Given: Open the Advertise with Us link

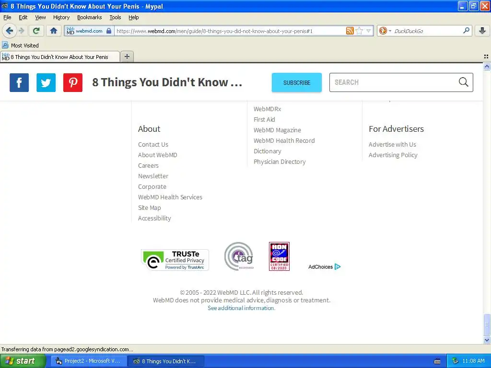Looking at the screenshot, I should click(x=392, y=144).
